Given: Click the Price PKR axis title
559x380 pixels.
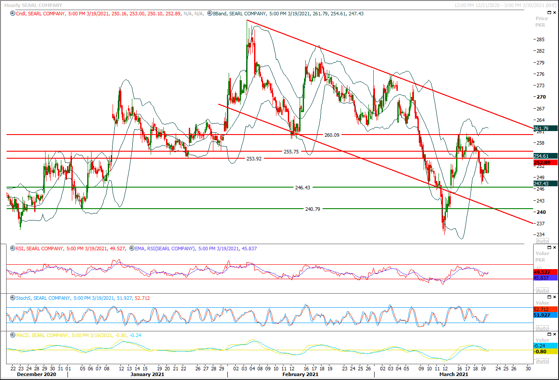Looking at the screenshot, I should coord(542,22).
